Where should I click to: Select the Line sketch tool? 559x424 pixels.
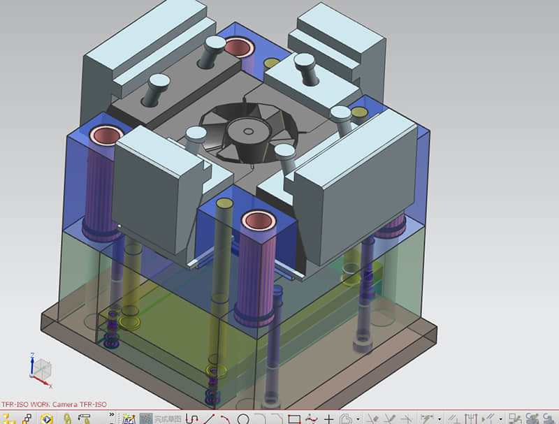click(209, 418)
